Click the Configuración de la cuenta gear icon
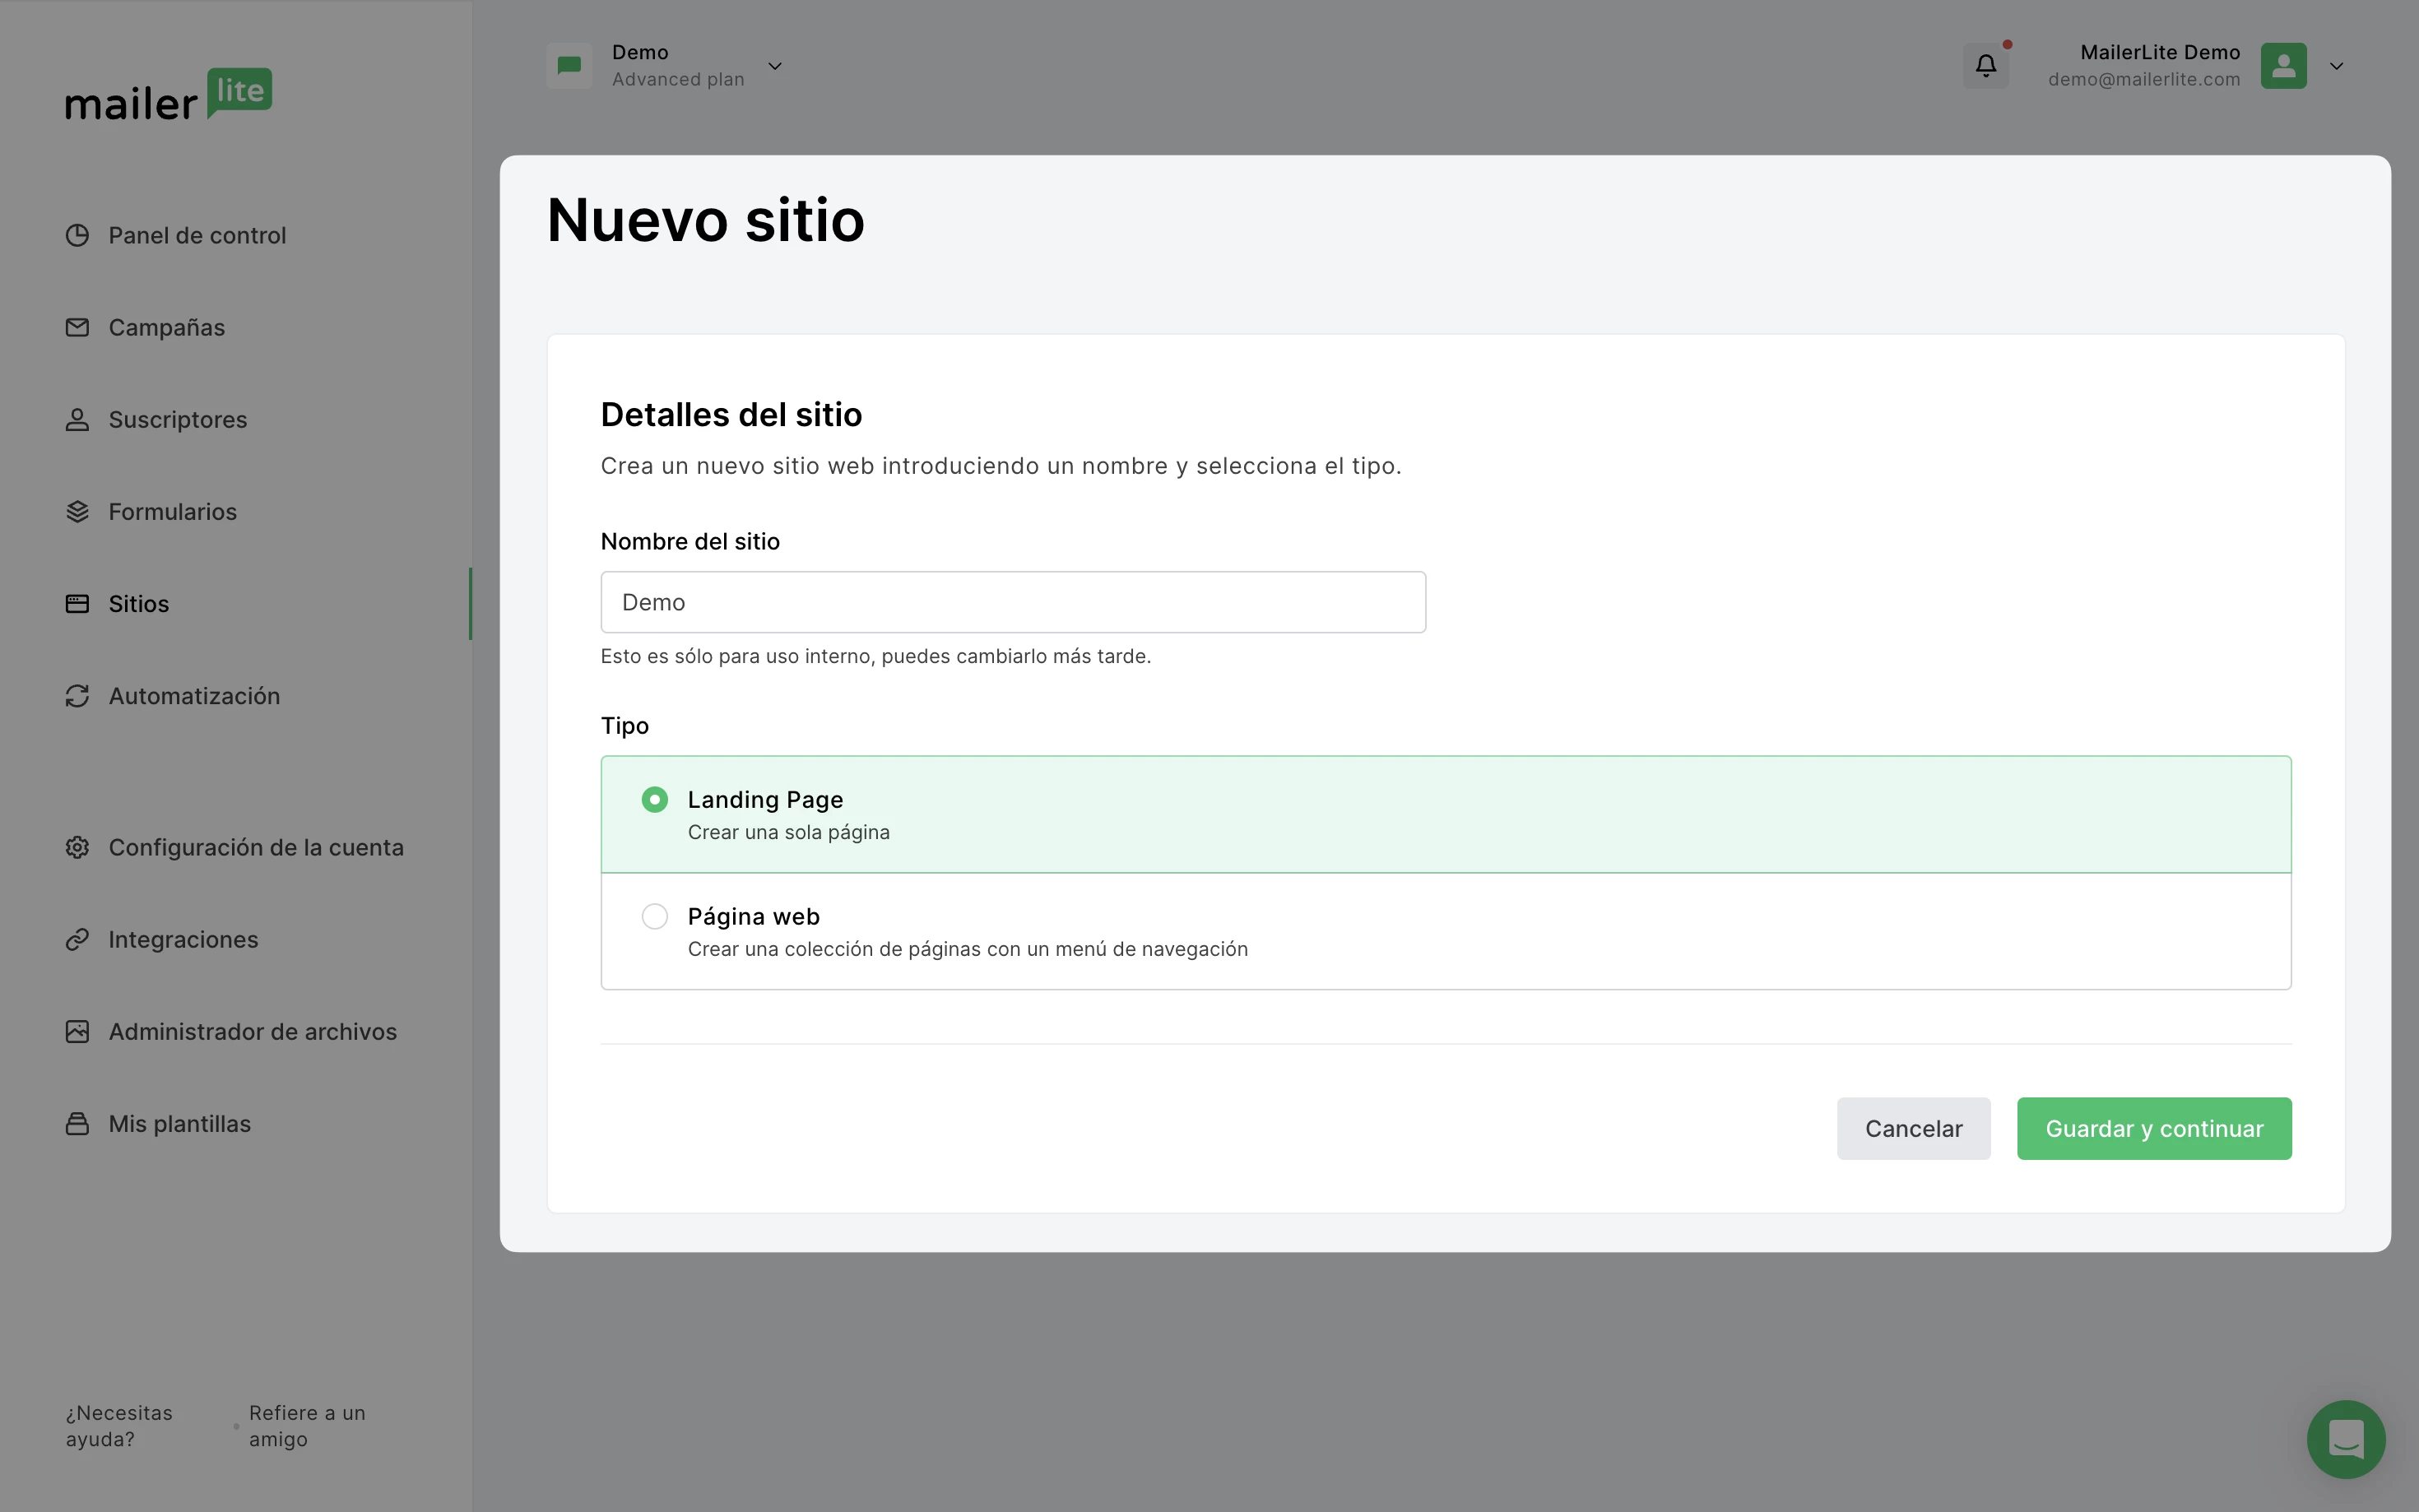Viewport: 2419px width, 1512px height. coord(77,847)
